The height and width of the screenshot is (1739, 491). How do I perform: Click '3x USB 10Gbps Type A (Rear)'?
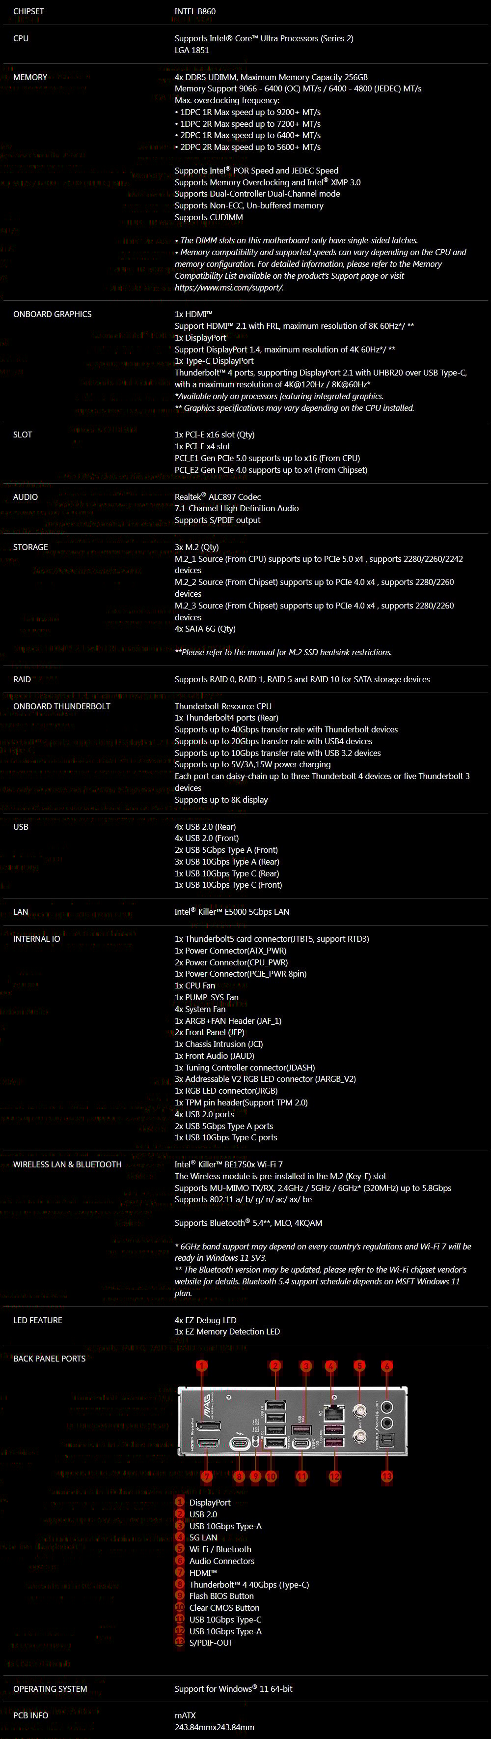[227, 862]
